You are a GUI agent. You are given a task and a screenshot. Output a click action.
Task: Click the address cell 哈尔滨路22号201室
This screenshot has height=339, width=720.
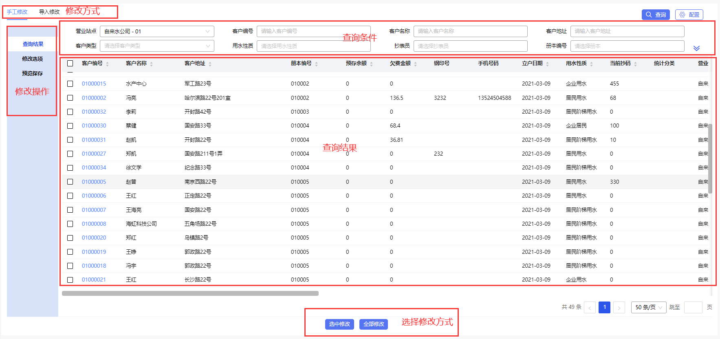(207, 98)
